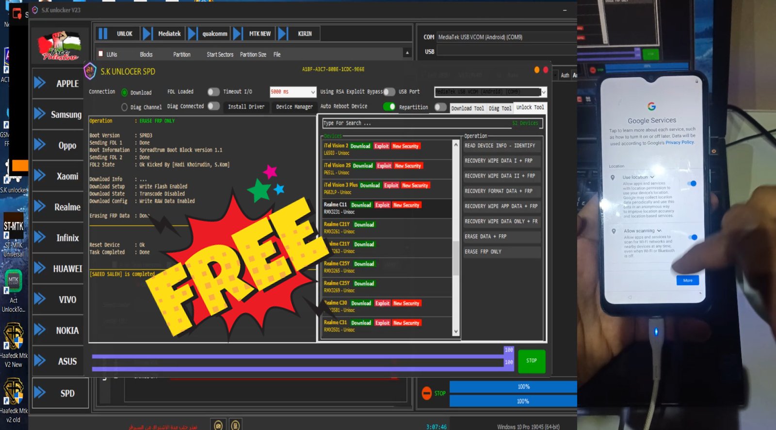Image resolution: width=776 pixels, height=430 pixels.
Task: Select the Diag Channel radio button
Action: coord(125,107)
